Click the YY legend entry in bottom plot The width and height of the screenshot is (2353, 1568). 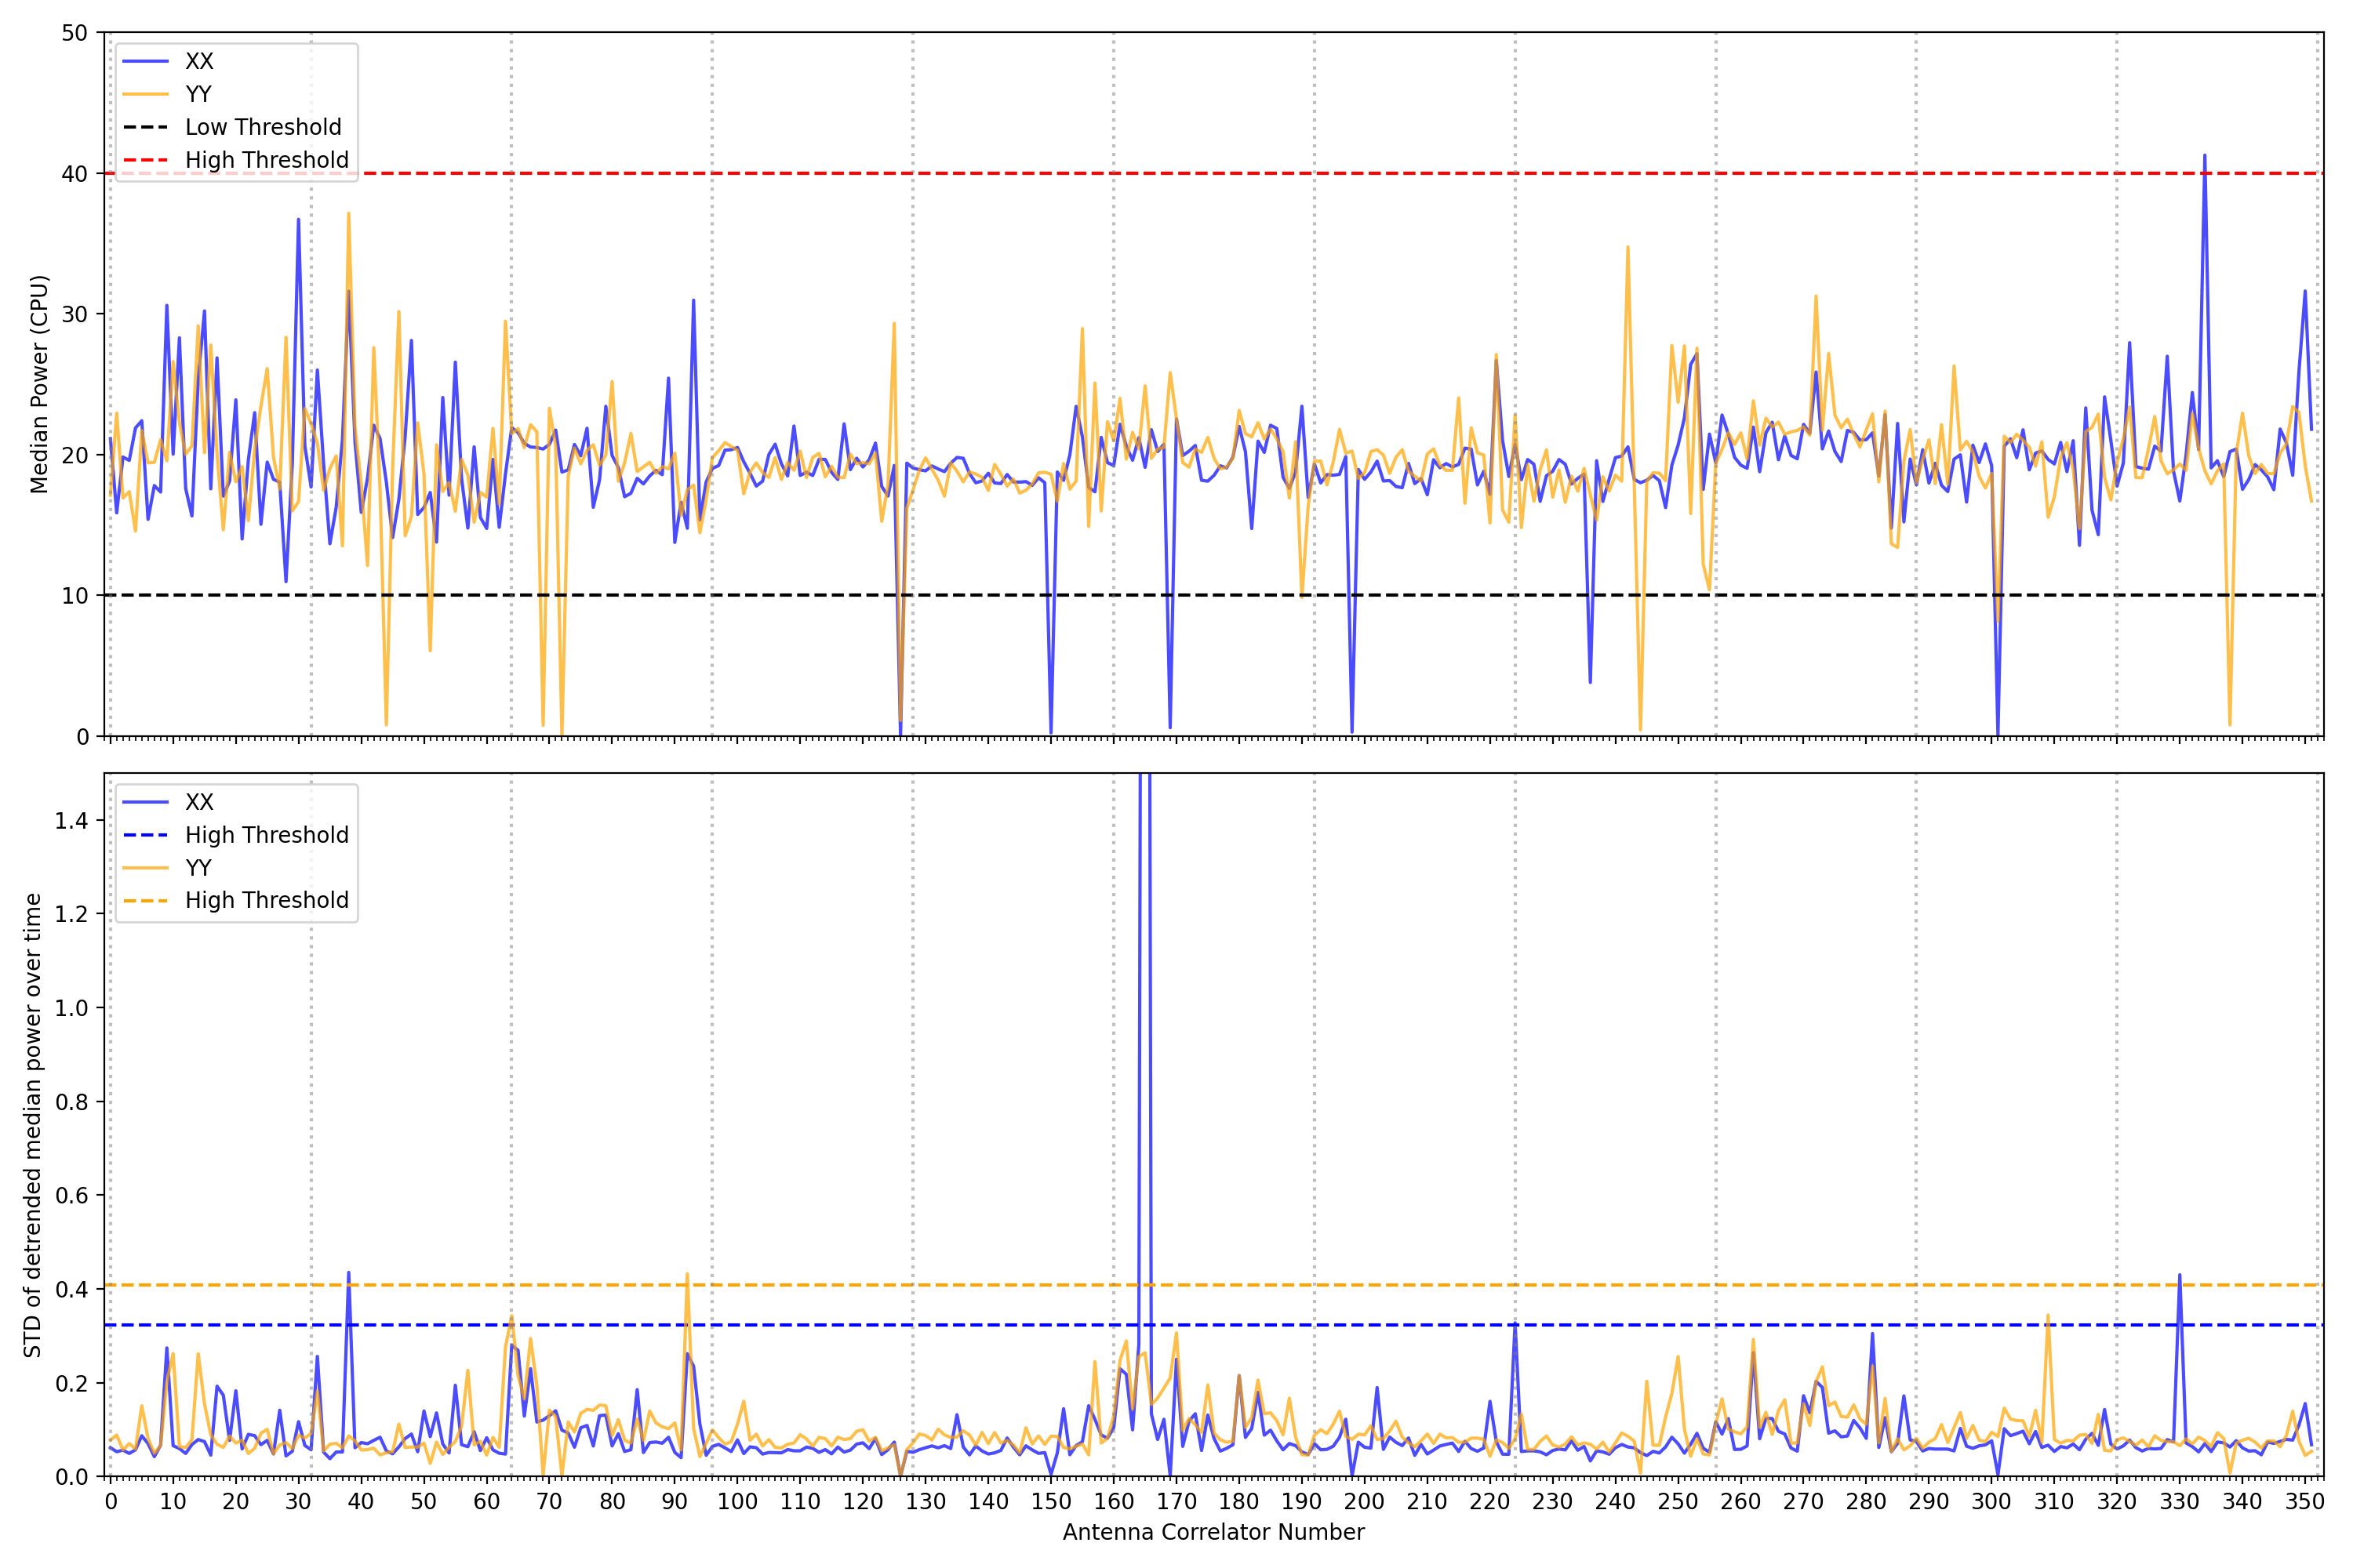click(198, 868)
